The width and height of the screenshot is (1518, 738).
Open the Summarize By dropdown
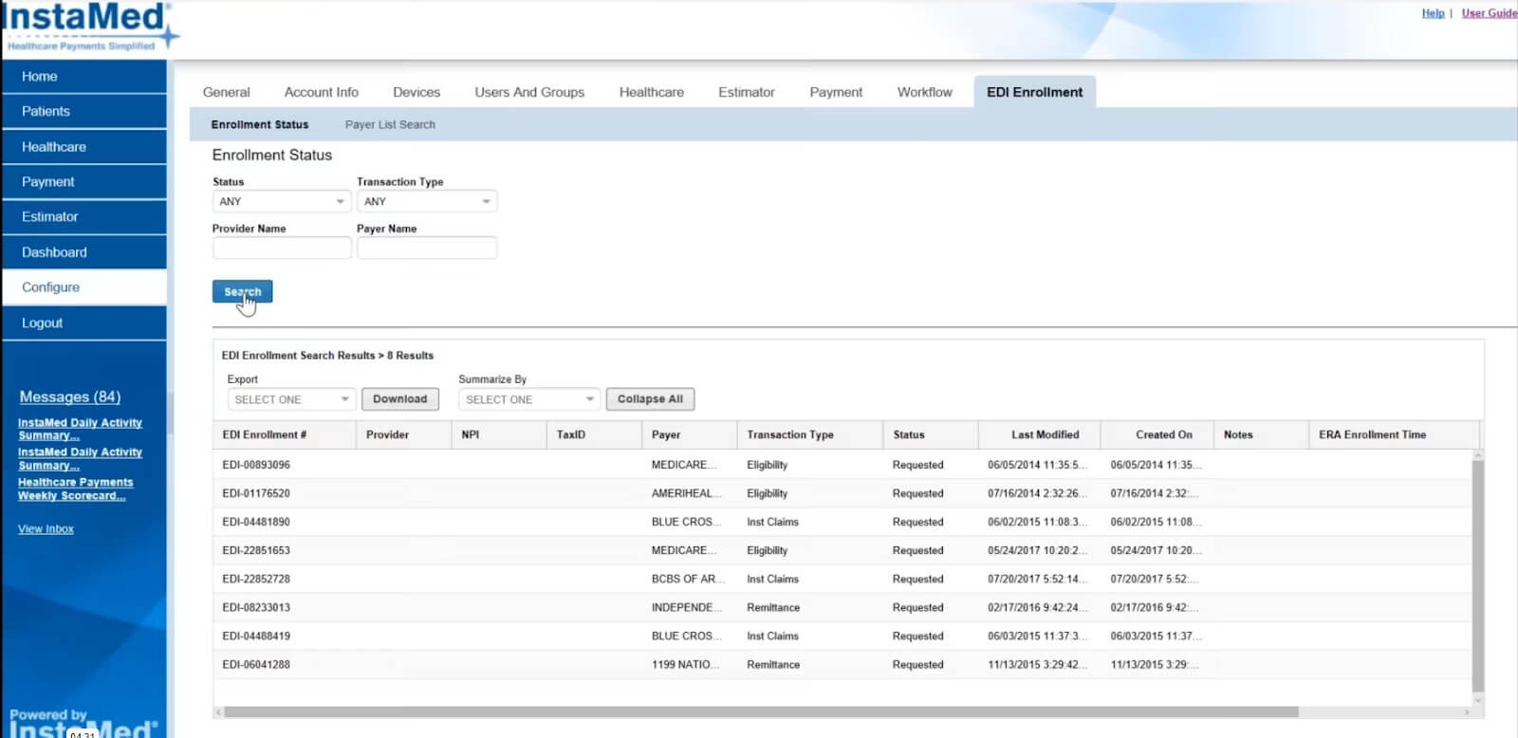click(x=529, y=399)
